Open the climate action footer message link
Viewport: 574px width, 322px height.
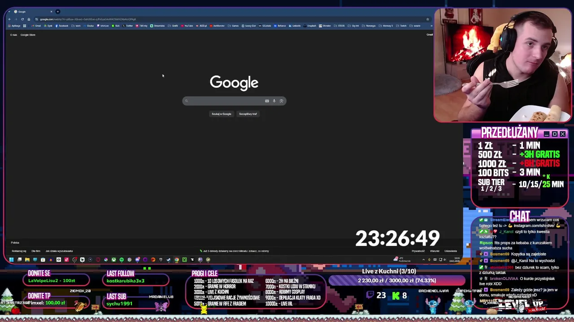pyautogui.click(x=235, y=251)
